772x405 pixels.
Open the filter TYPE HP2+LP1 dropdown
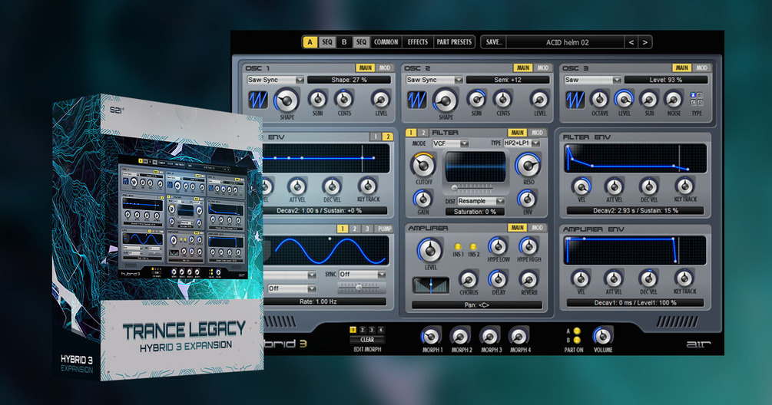[x=522, y=143]
